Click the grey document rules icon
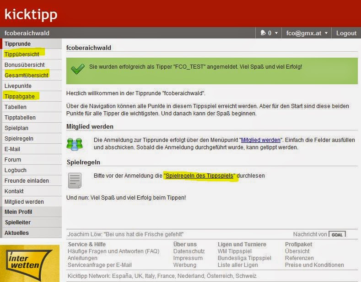 tap(75, 180)
